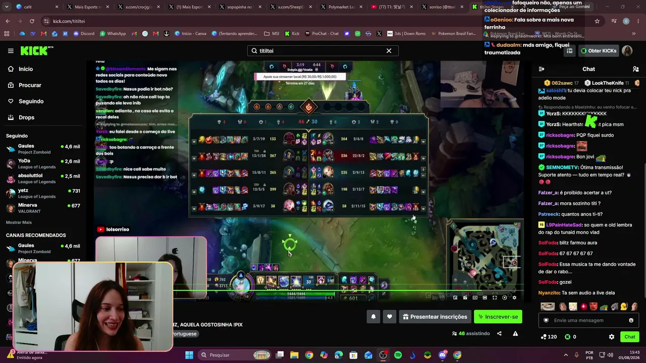The image size is (646, 363).
Task: Reload the current page
Action: point(32,21)
